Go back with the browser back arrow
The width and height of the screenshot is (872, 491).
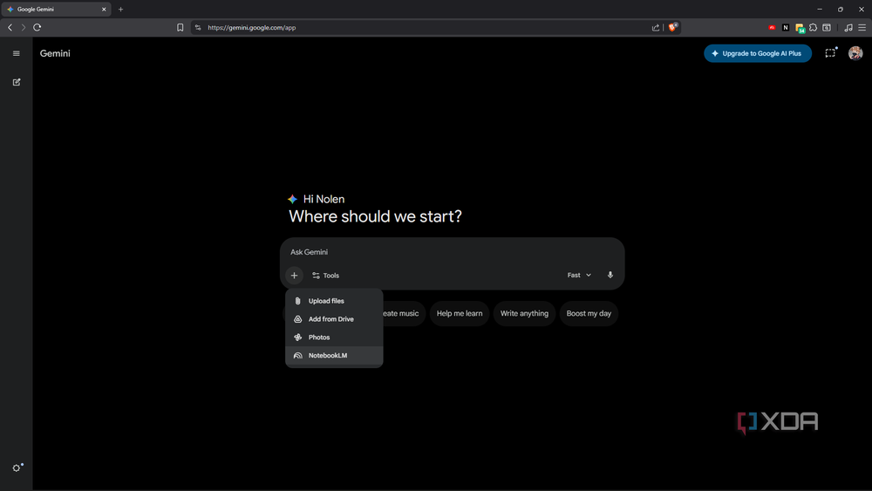[10, 27]
